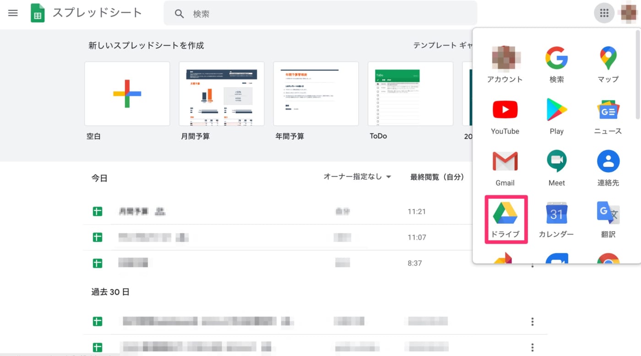Open アカウント in apps panel
The image size is (641, 356).
(505, 65)
